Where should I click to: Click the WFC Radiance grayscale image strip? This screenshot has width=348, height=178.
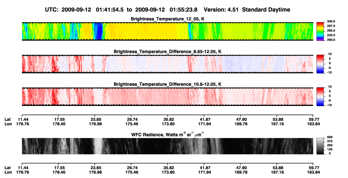[x=168, y=146]
